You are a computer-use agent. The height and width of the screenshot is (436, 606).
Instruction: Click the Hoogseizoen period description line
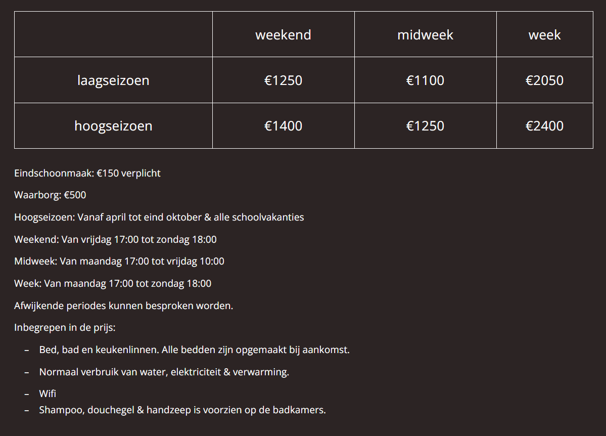click(159, 217)
